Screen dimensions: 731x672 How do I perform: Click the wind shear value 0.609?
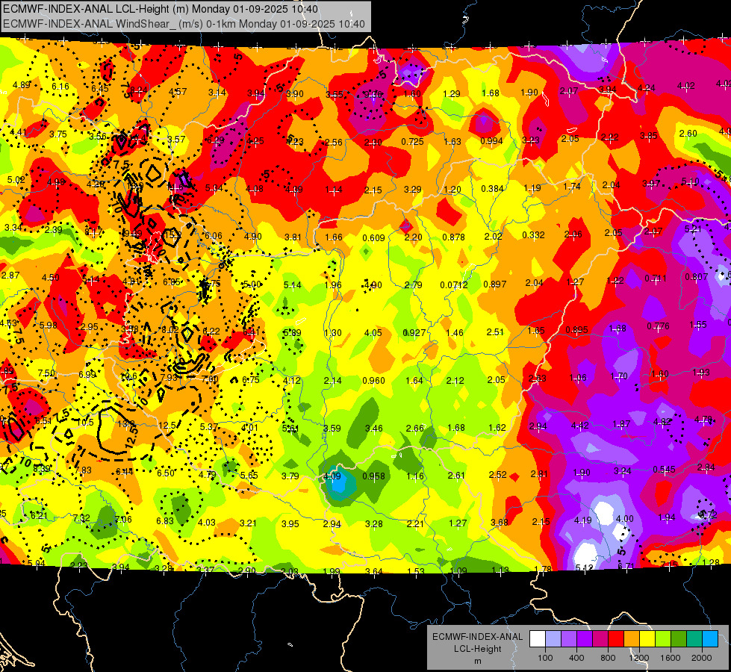pos(374,238)
